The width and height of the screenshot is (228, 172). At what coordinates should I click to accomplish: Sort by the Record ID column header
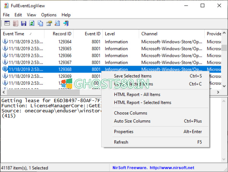59,34
